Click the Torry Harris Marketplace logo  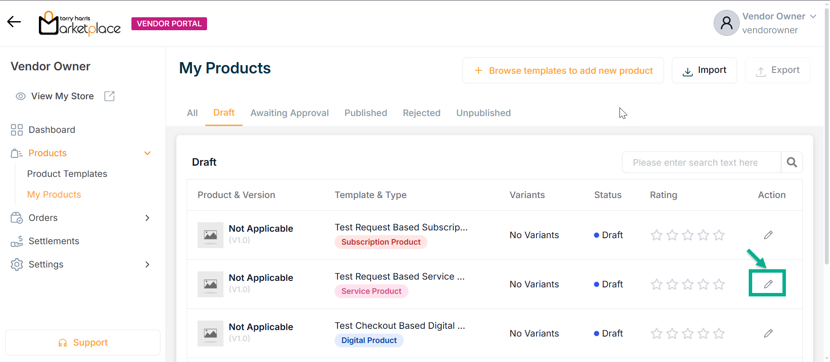(x=80, y=23)
